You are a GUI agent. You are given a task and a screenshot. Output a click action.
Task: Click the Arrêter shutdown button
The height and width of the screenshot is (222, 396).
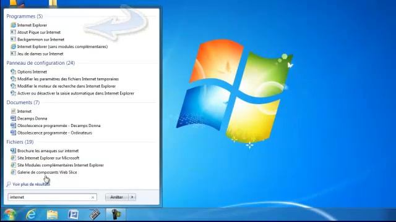(117, 197)
